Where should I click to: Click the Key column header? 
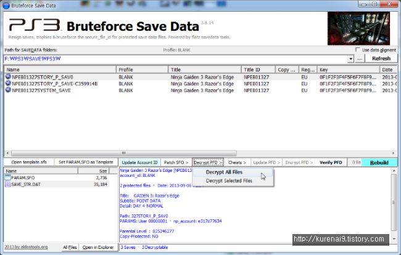pyautogui.click(x=349, y=70)
